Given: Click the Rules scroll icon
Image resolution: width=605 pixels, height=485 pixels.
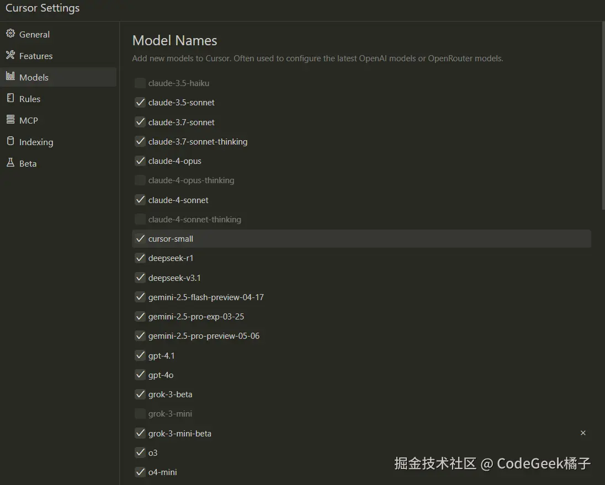Looking at the screenshot, I should tap(10, 98).
